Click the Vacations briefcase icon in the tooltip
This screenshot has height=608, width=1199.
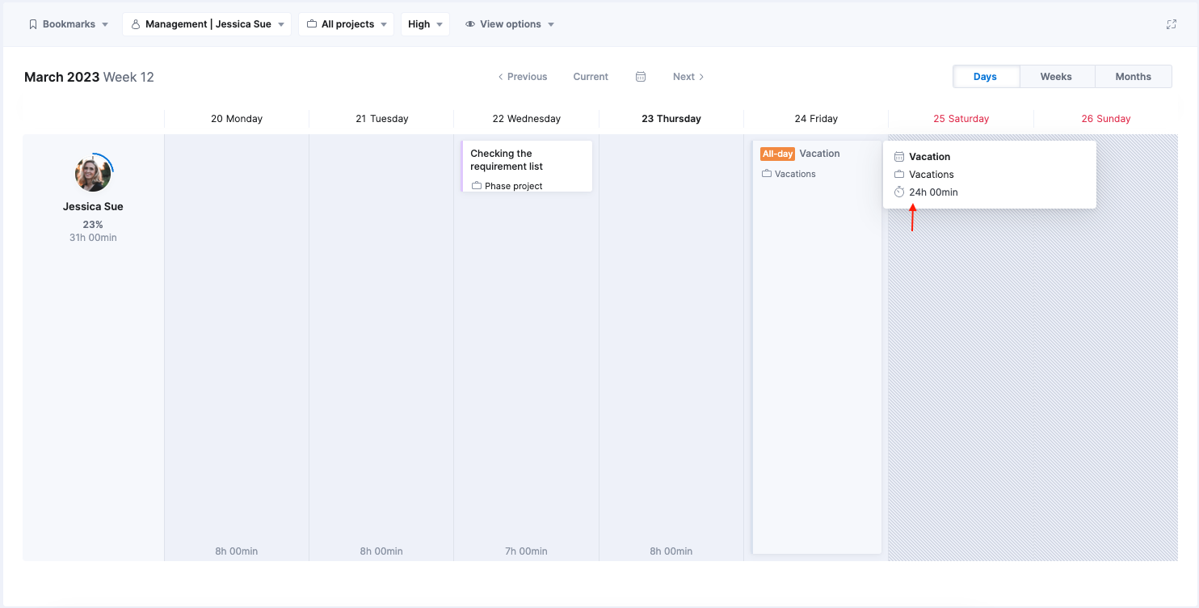click(899, 175)
